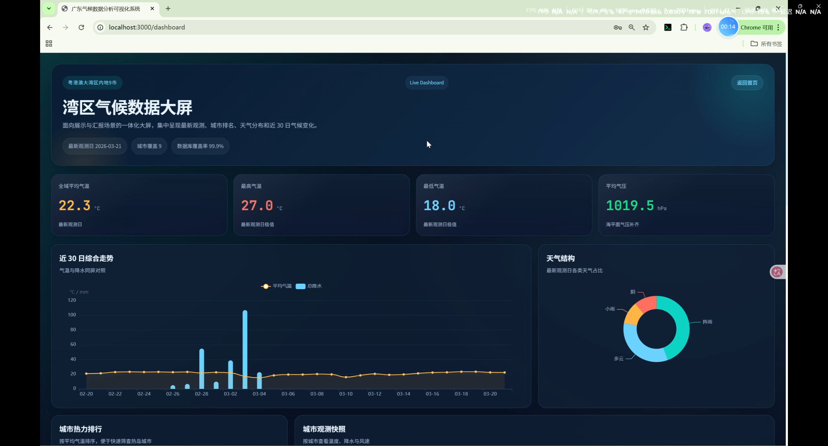828x446 pixels.
Task: Open the apps grid shortcut
Action: pos(49,44)
